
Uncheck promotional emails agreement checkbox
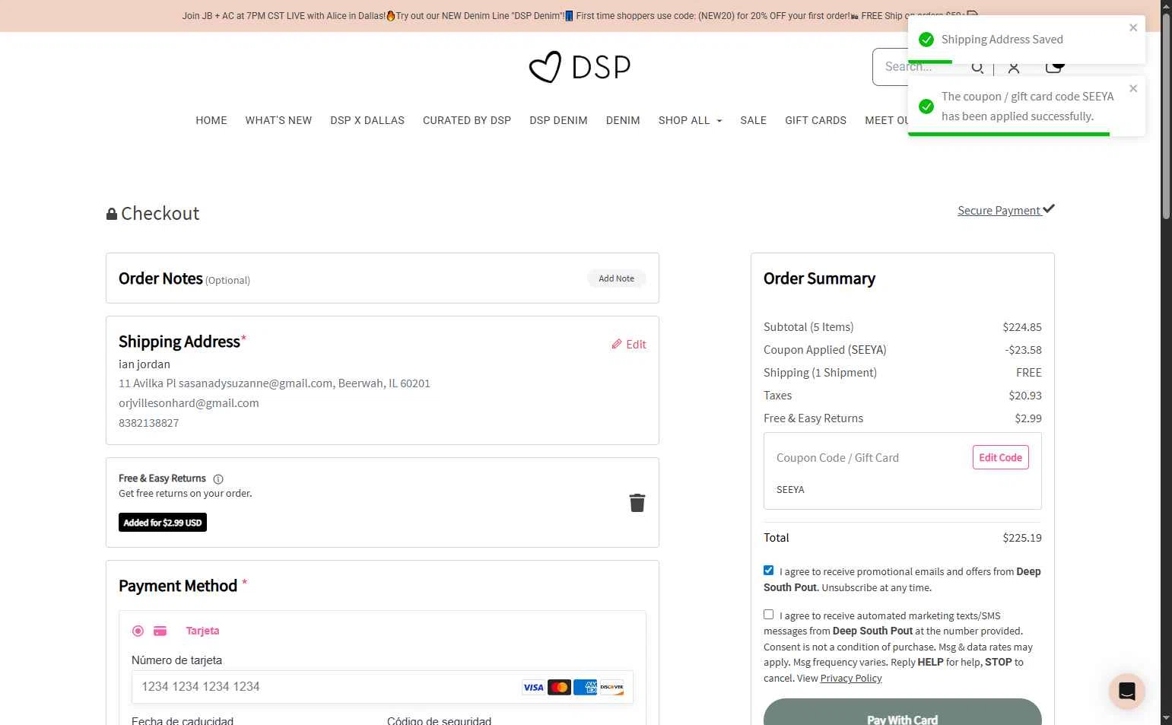769,571
